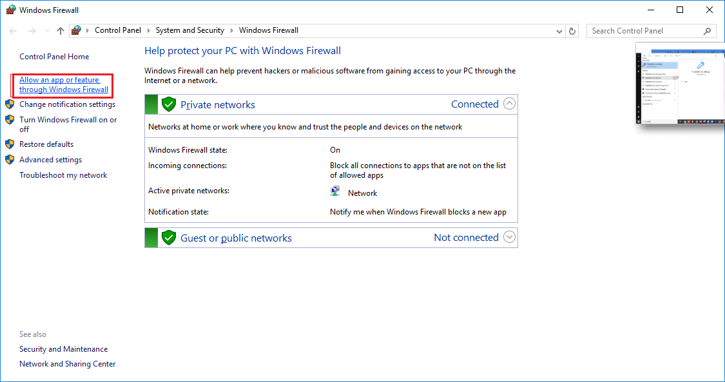725x382 pixels.
Task: Click the shield icon beside Restore defaults
Action: [10, 144]
